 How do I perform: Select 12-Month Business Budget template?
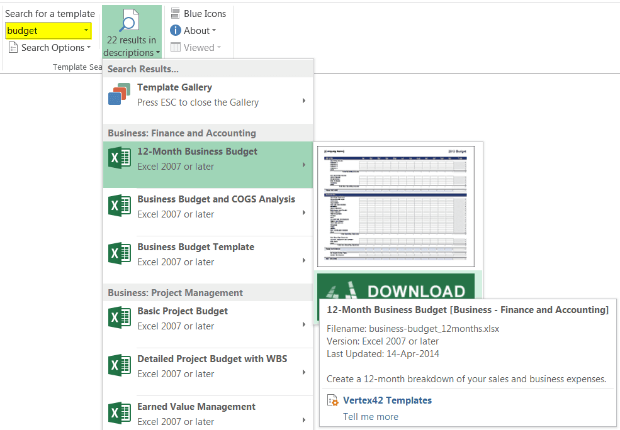pos(208,165)
